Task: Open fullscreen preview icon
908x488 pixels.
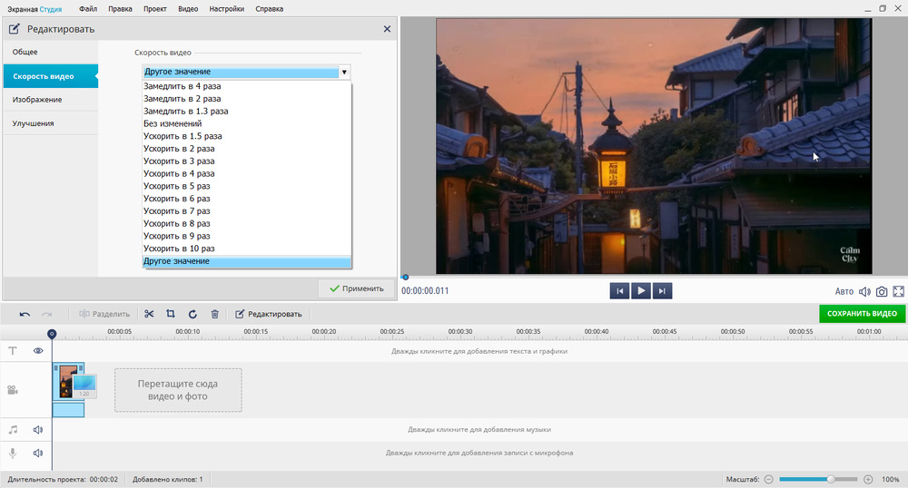Action: [898, 291]
